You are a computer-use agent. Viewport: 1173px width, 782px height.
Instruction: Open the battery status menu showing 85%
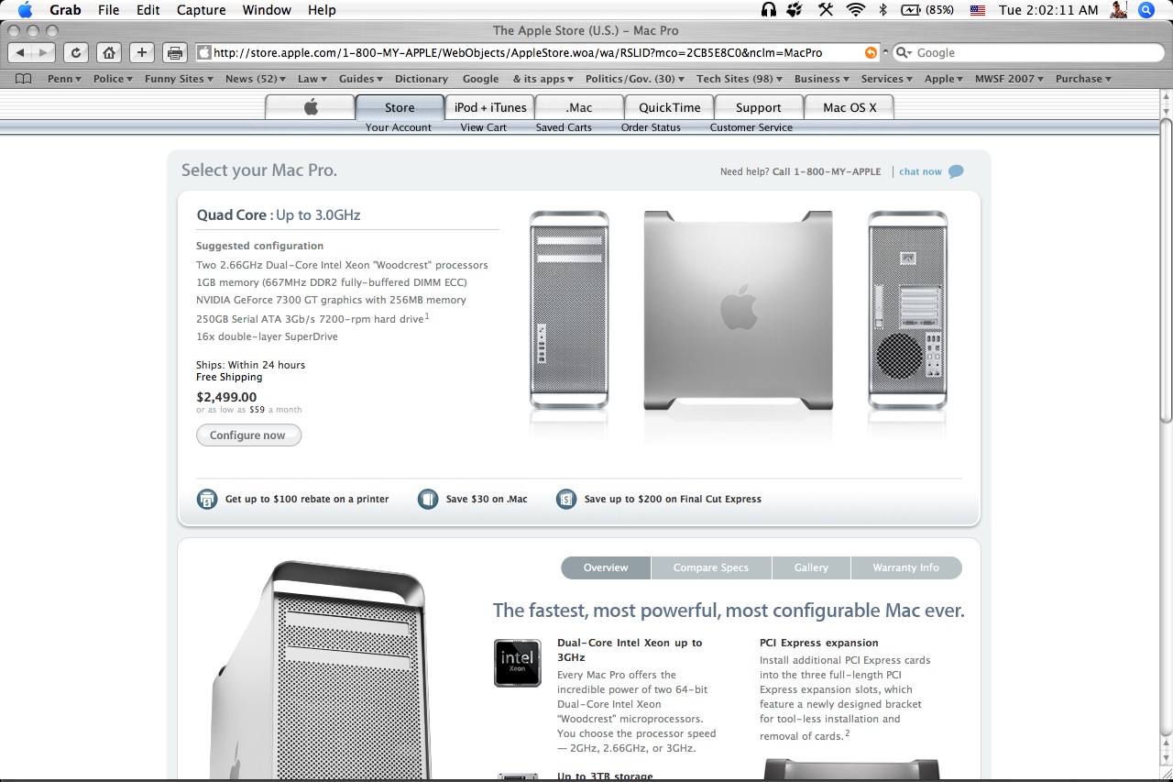pyautogui.click(x=928, y=10)
